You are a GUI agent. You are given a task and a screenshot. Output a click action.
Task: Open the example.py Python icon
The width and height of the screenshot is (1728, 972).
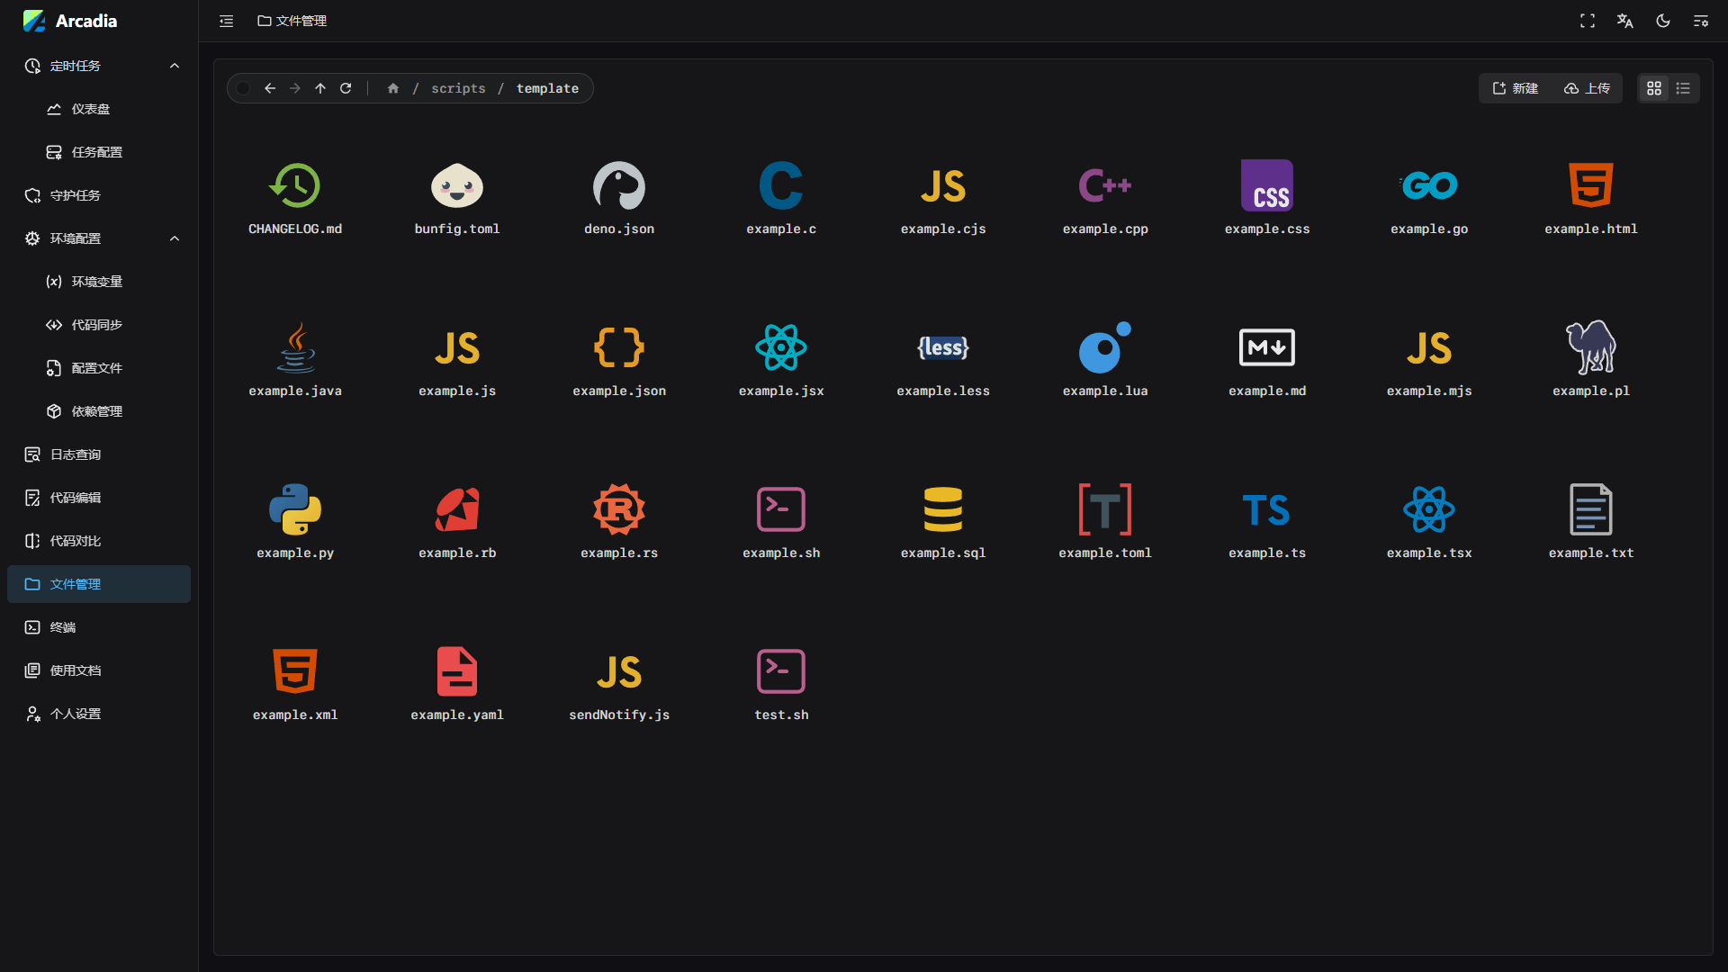click(295, 509)
